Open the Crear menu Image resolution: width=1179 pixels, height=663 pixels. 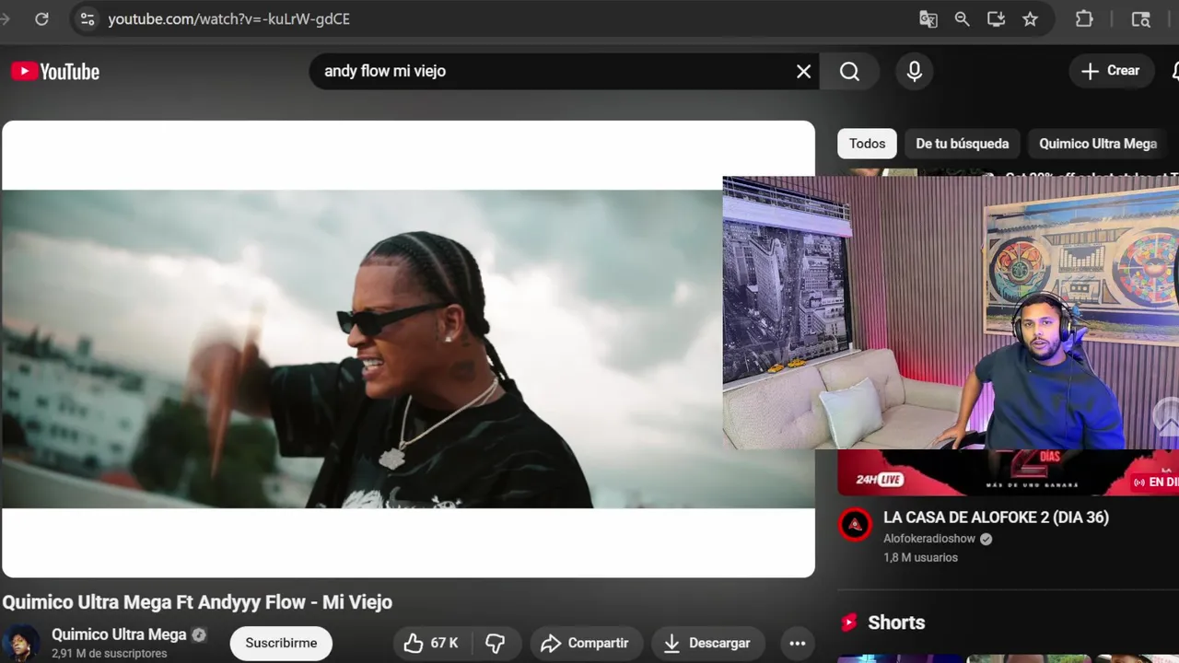[1111, 71]
